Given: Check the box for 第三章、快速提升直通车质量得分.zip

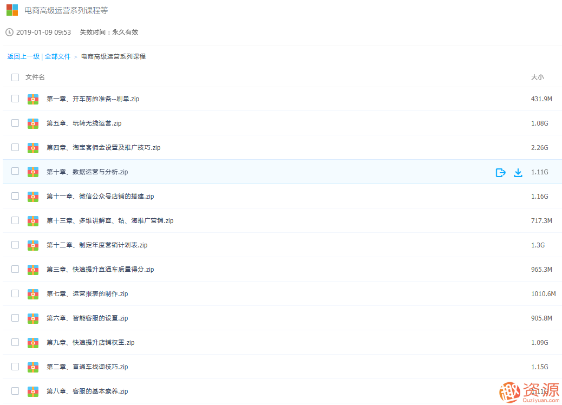Looking at the screenshot, I should 15,269.
